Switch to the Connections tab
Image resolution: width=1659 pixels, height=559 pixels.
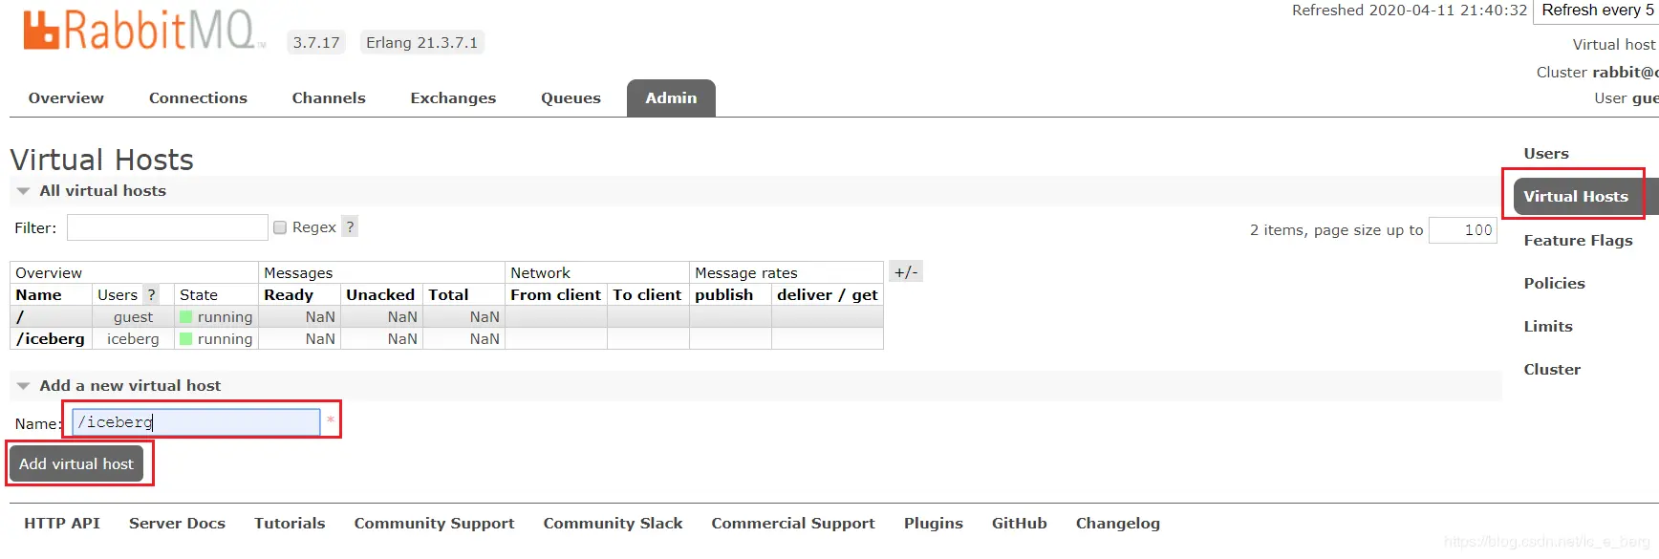[198, 98]
